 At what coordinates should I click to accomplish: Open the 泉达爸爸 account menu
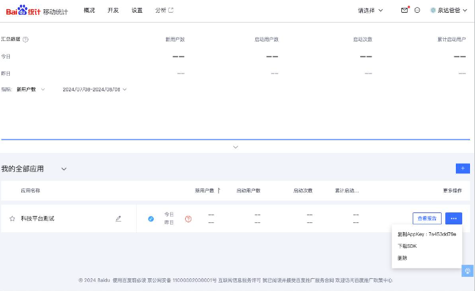tap(449, 11)
